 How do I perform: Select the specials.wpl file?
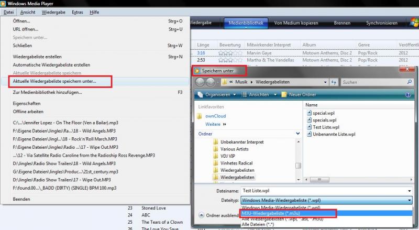pos(322,120)
